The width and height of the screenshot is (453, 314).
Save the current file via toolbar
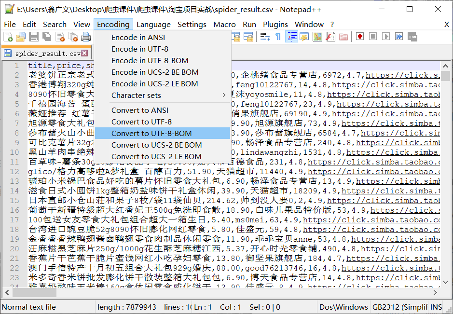[34, 37]
